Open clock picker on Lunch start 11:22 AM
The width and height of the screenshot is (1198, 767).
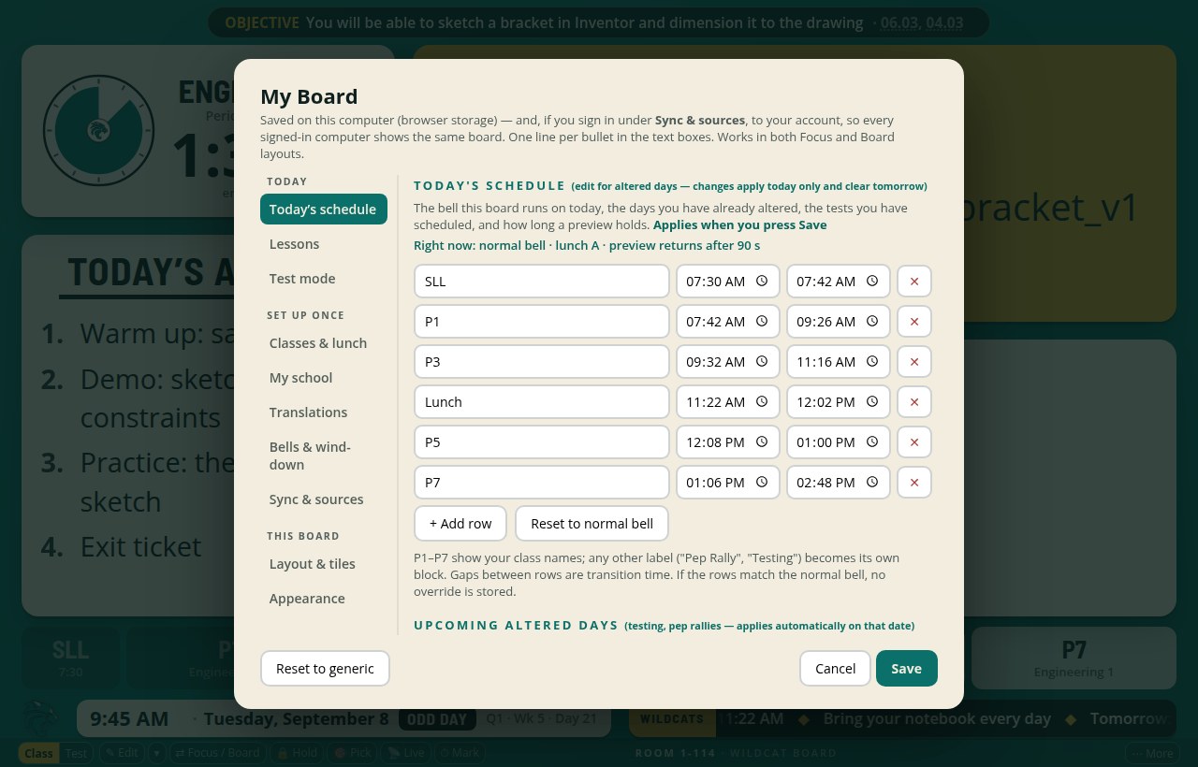[762, 401]
